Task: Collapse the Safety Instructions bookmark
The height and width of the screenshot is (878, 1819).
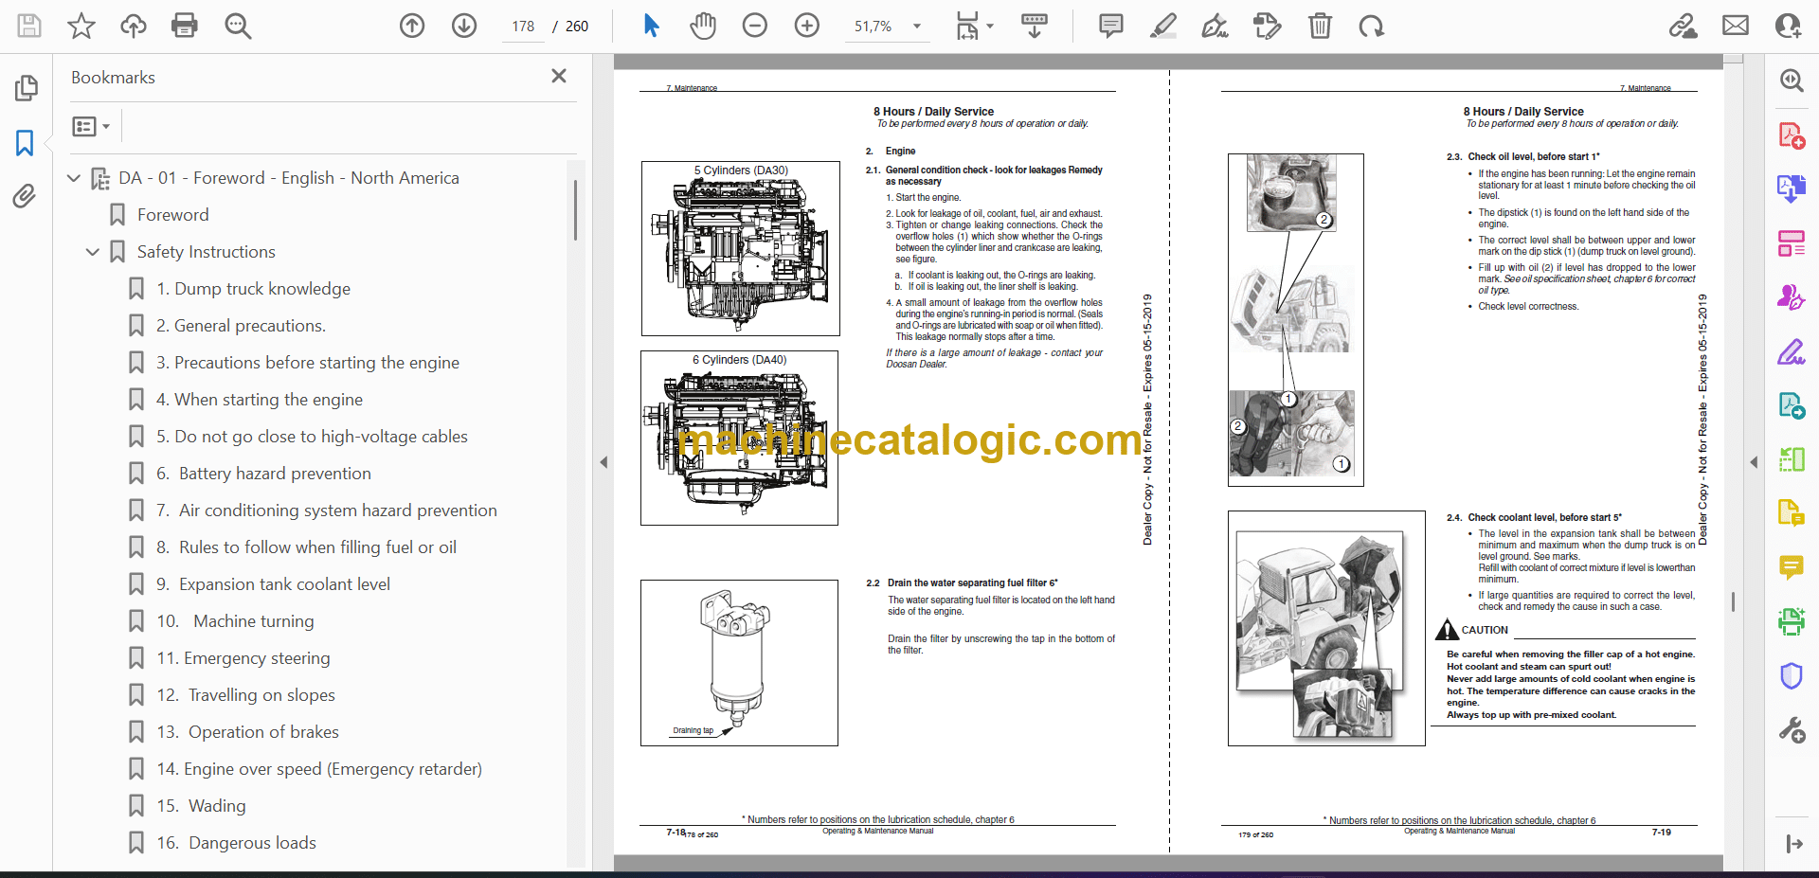Action: 92,252
